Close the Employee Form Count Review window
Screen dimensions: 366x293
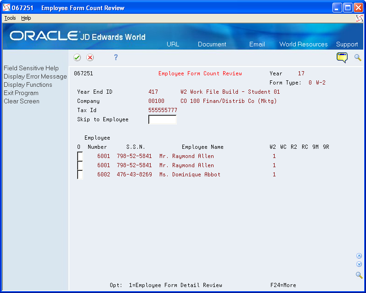[358, 8]
